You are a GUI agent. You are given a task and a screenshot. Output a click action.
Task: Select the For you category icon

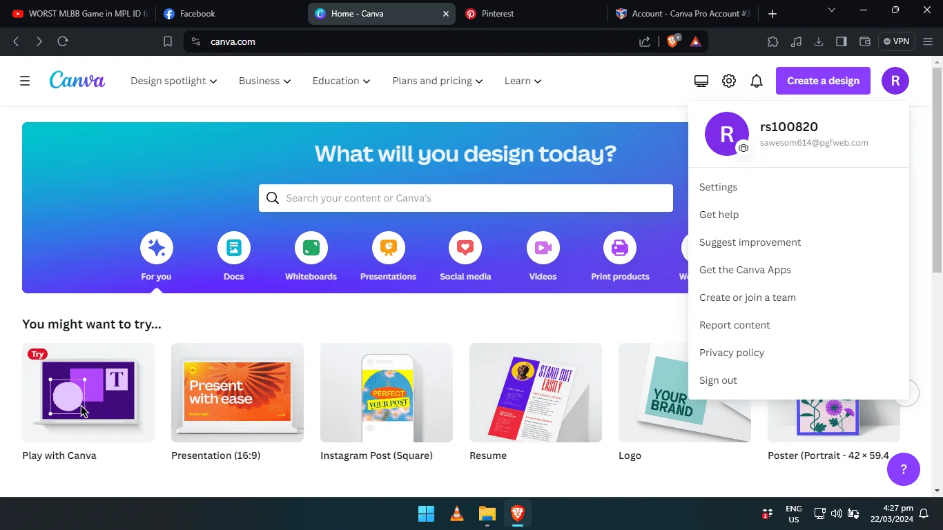pyautogui.click(x=157, y=248)
